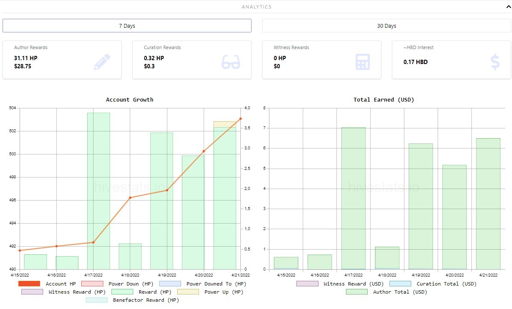This screenshot has height=309, width=512.
Task: Click the 4/17/2022 bar in Total Earned chart
Action: tap(353, 198)
